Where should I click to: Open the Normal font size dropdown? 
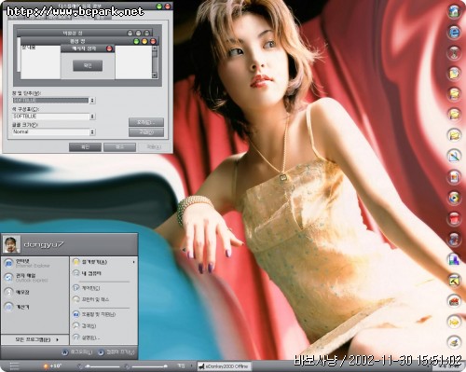tap(92, 132)
